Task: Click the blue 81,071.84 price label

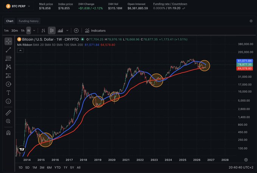Action: pos(245,61)
